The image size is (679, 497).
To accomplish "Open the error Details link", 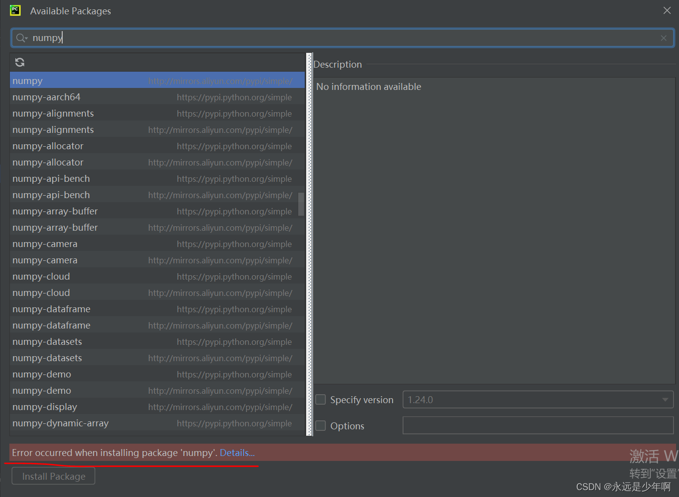I will (x=237, y=453).
